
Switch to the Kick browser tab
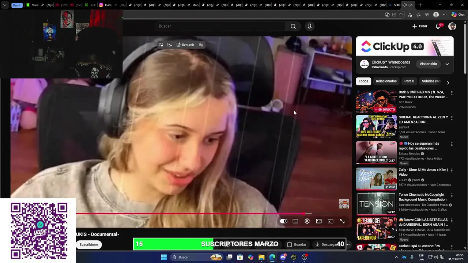[90, 5]
